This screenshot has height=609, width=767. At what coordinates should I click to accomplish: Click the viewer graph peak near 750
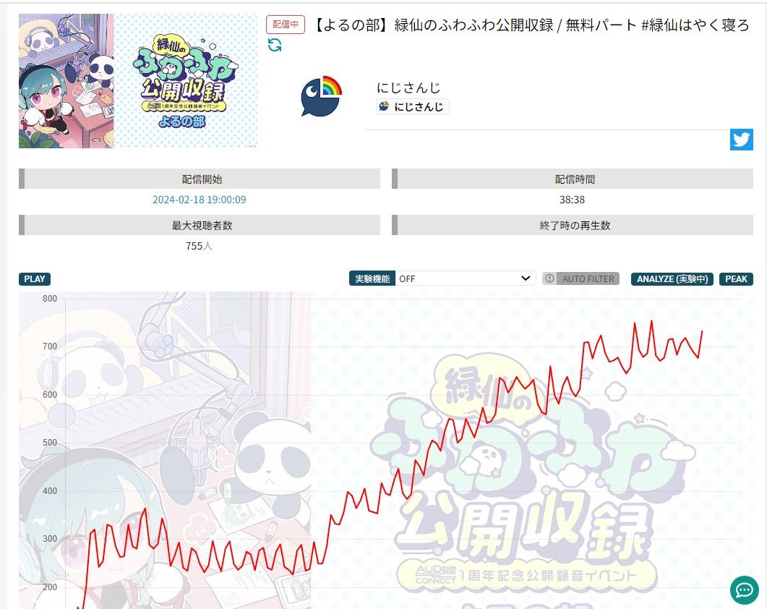tap(651, 321)
